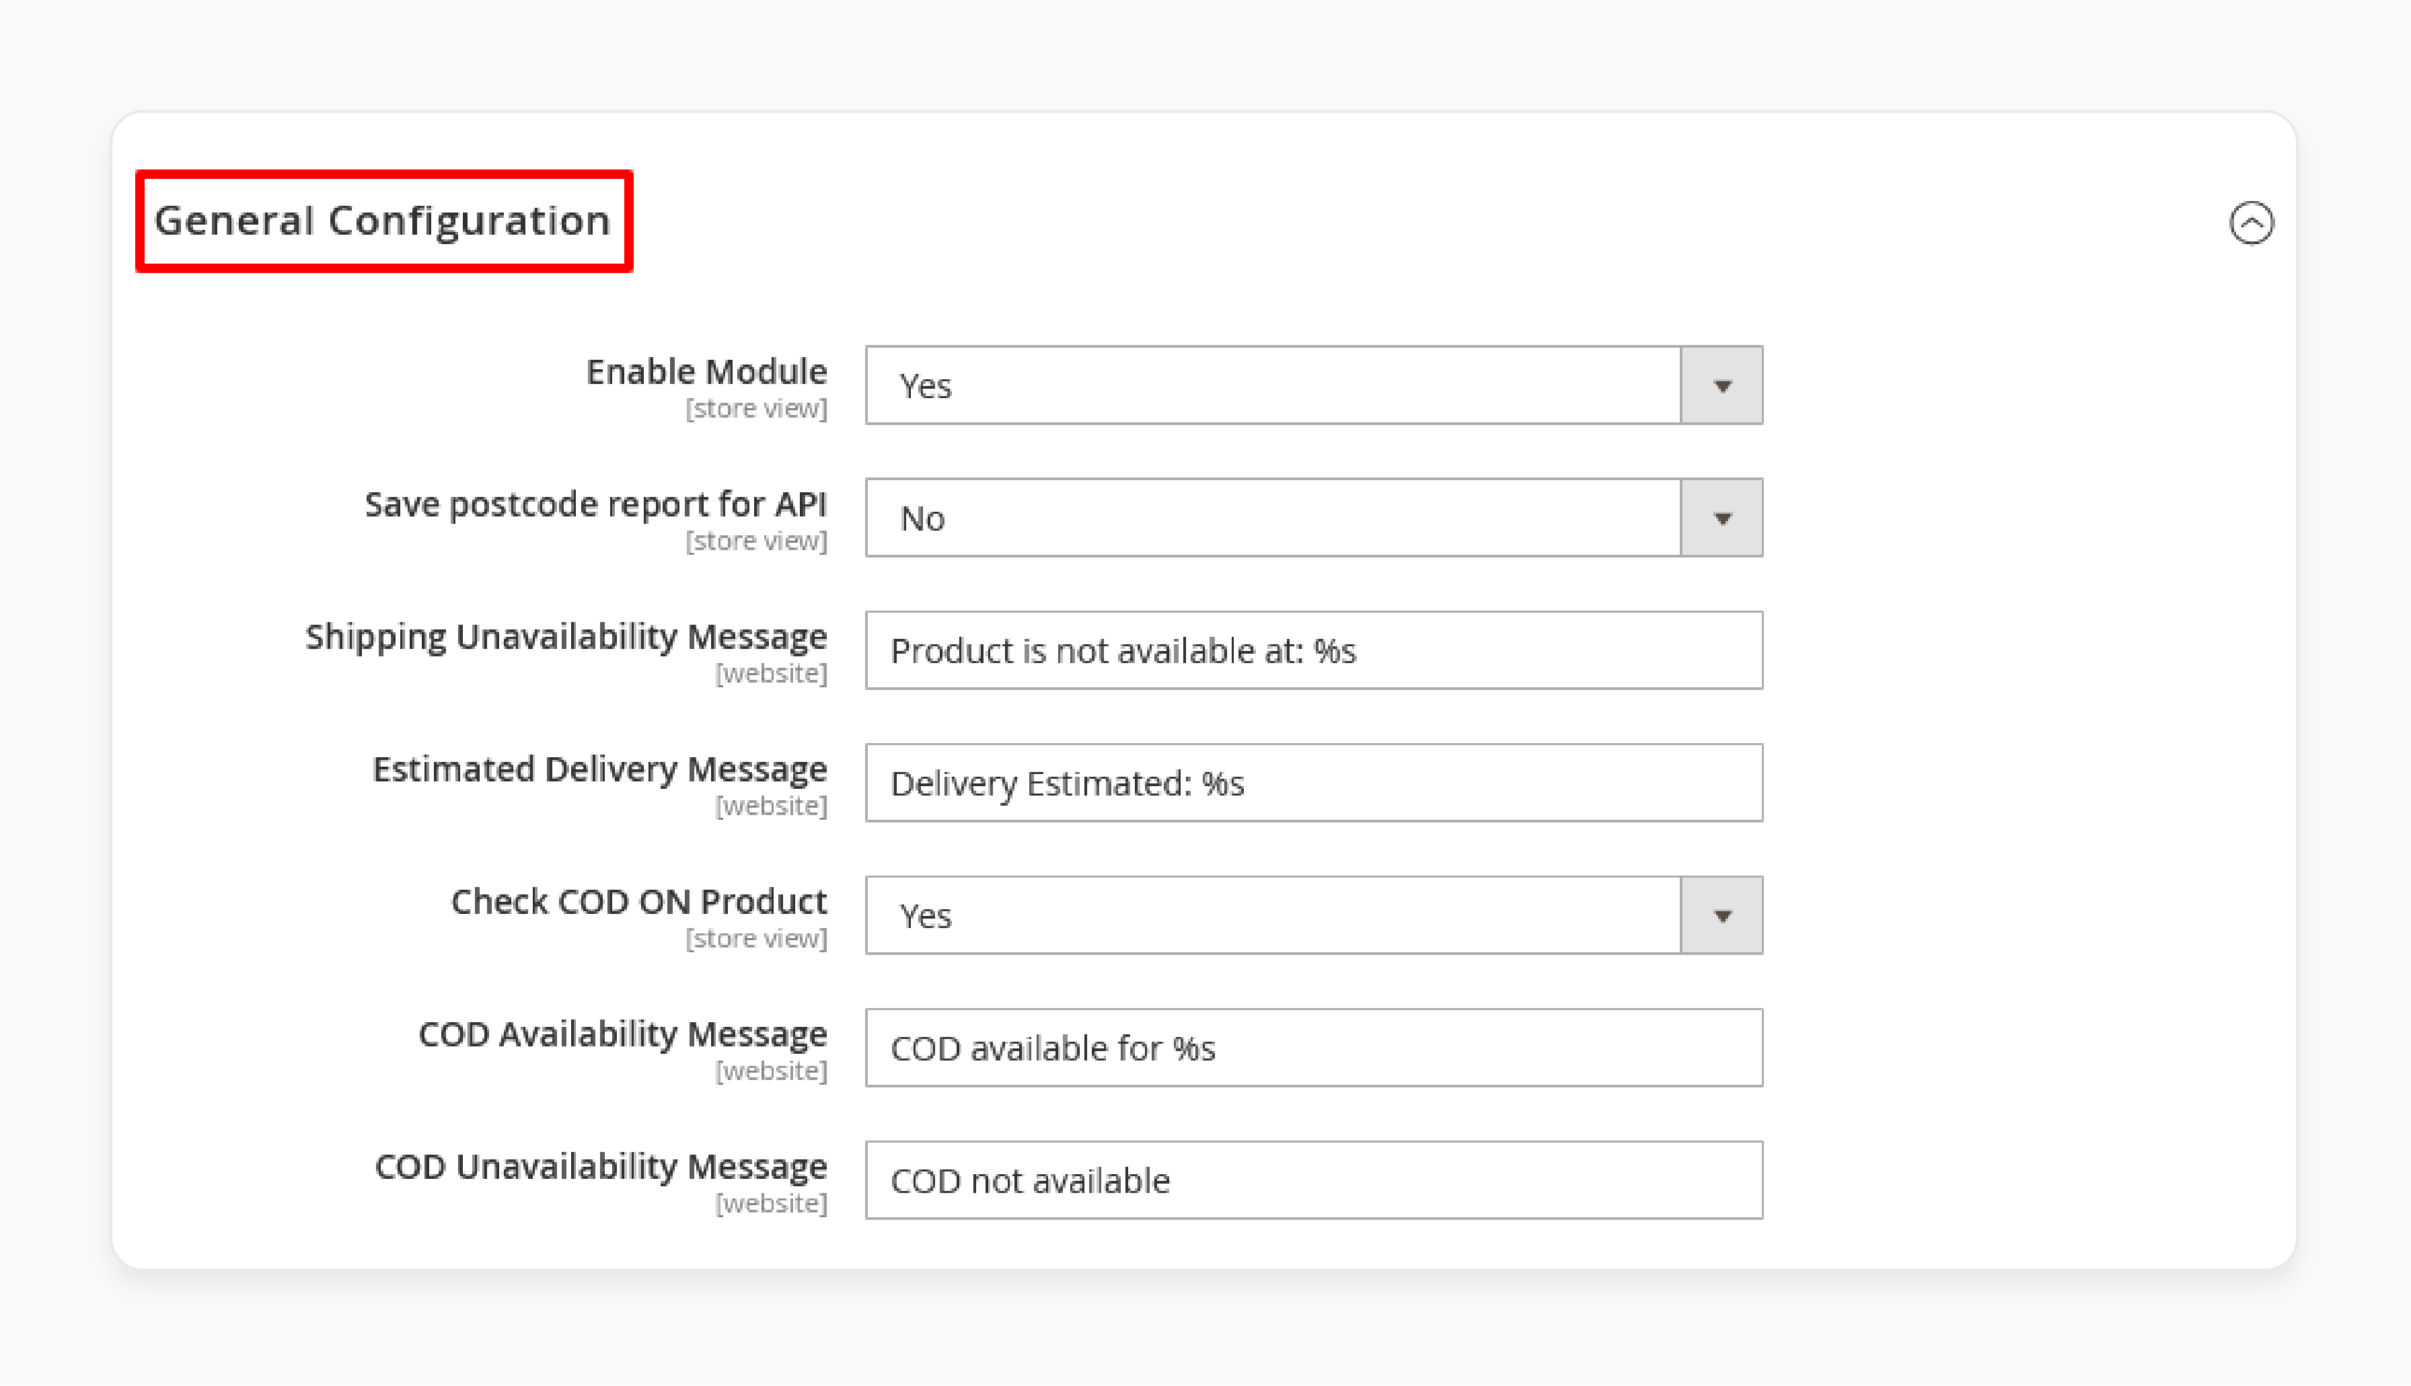
Task: Open the Check COD ON Product dropdown
Action: click(x=1314, y=916)
